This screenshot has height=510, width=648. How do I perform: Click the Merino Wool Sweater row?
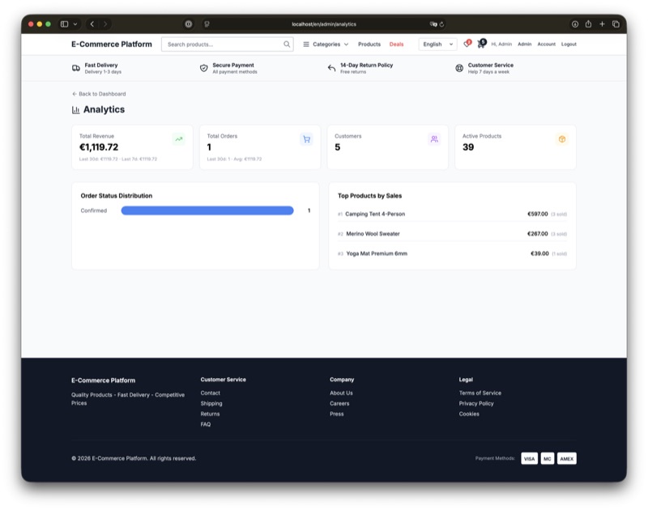click(x=452, y=234)
